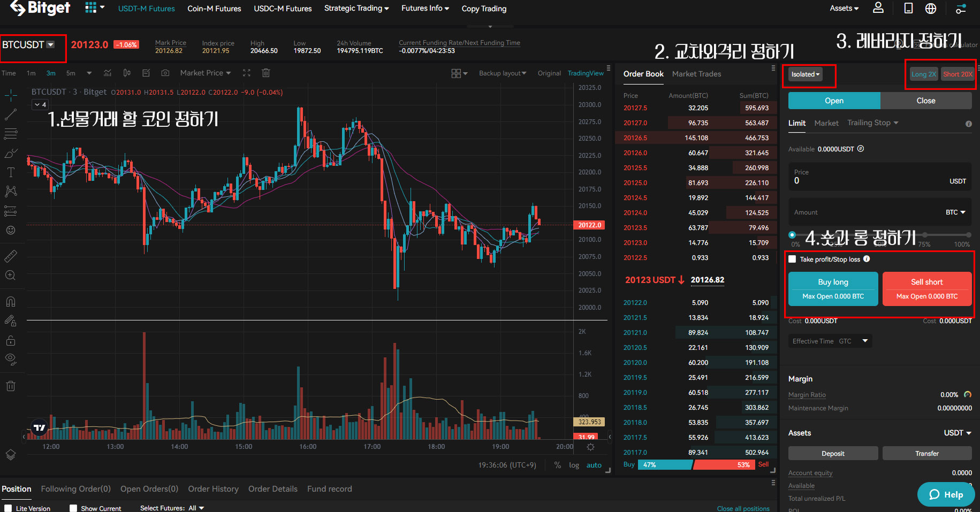The image size is (980, 512).
Task: Open the apps grid menu
Action: [x=95, y=8]
